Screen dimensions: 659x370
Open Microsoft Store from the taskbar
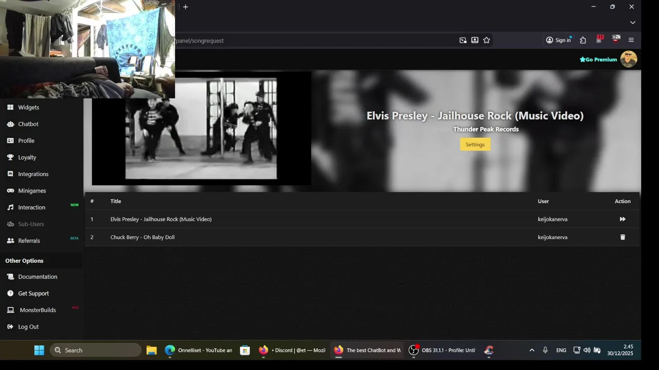(x=245, y=350)
